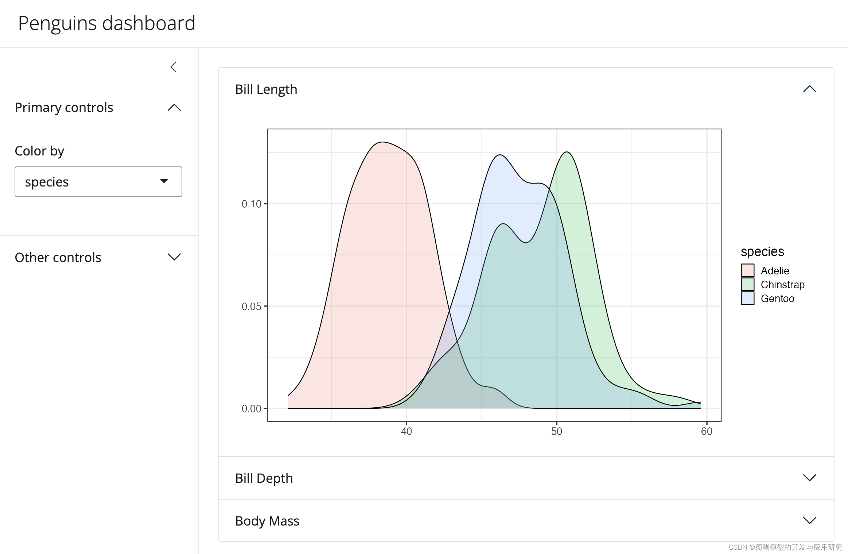
Task: Expand Body Mass chevron icon
Action: coord(809,520)
